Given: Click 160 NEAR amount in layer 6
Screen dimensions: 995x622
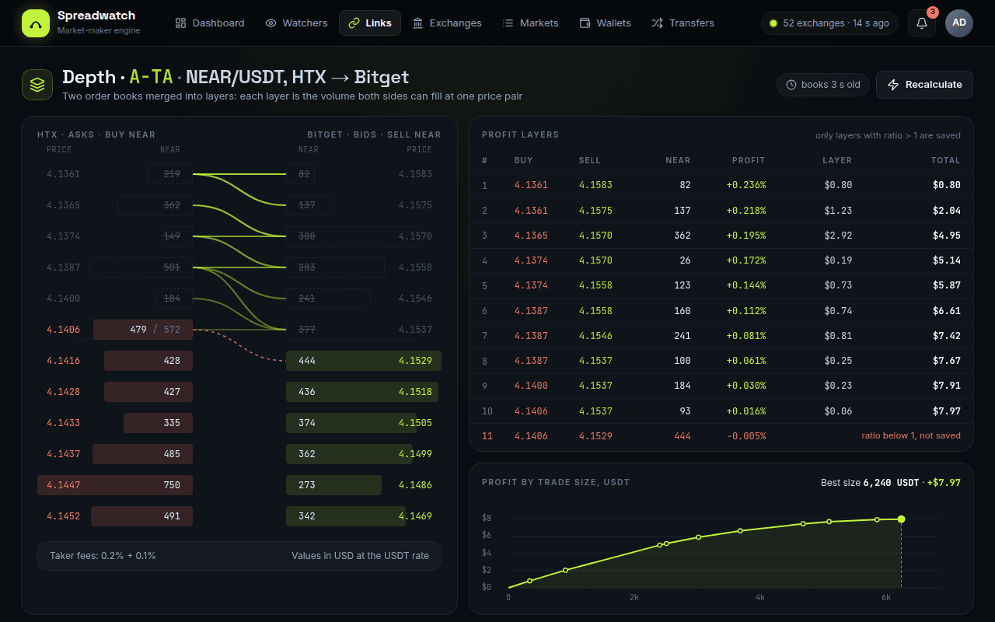Looking at the screenshot, I should (x=683, y=311).
